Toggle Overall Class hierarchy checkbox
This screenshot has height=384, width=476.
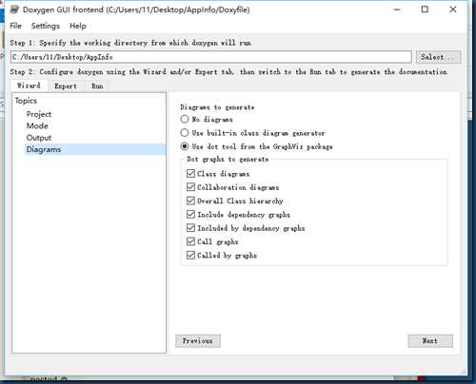coord(190,201)
